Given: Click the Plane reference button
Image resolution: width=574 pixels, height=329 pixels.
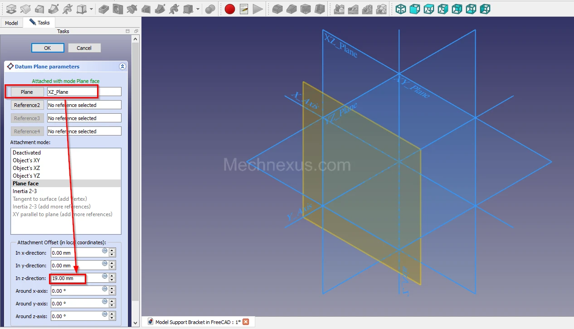Looking at the screenshot, I should pyautogui.click(x=27, y=92).
